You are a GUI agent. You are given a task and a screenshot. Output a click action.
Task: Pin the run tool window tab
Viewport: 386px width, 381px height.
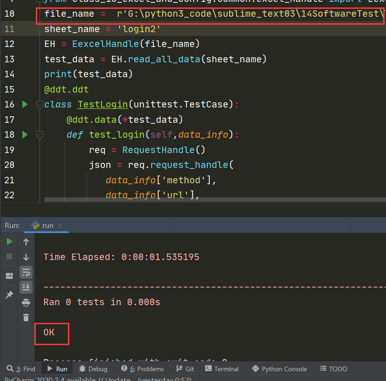(9, 295)
